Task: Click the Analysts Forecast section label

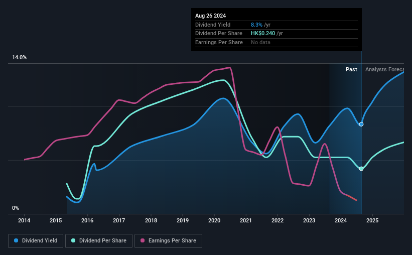Action: 384,69
